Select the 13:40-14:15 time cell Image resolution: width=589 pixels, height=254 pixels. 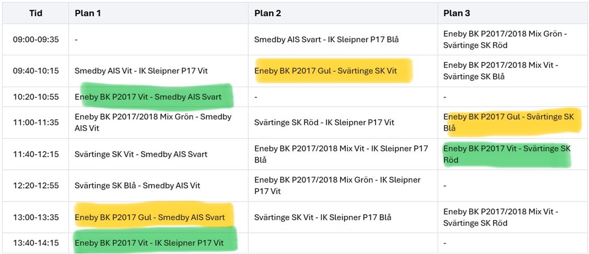click(36, 243)
